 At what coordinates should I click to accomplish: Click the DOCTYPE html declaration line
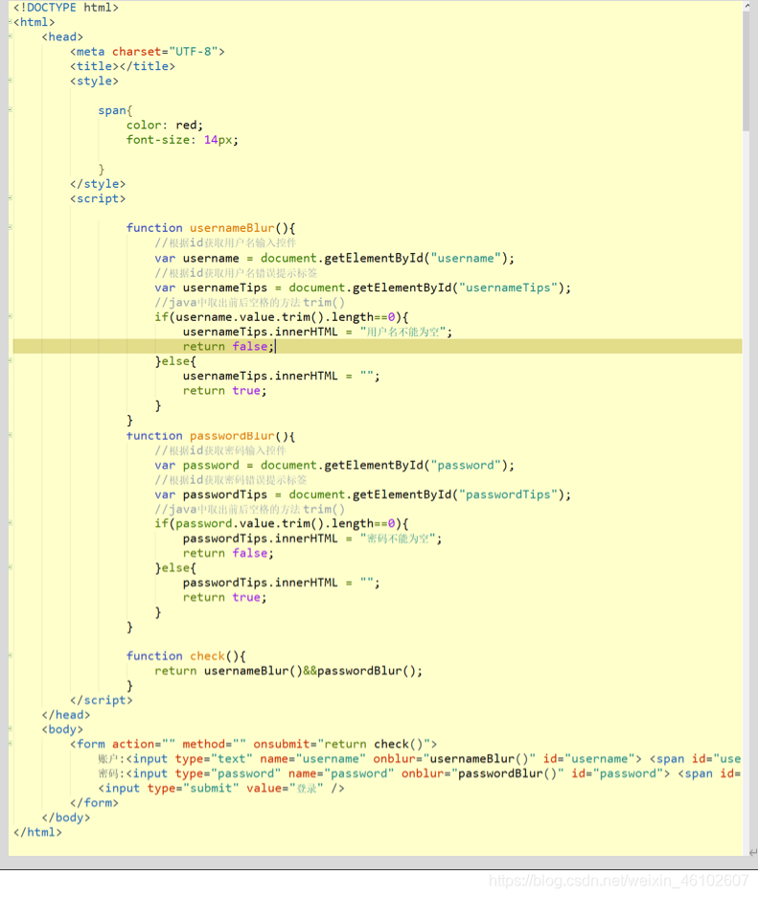tap(66, 8)
